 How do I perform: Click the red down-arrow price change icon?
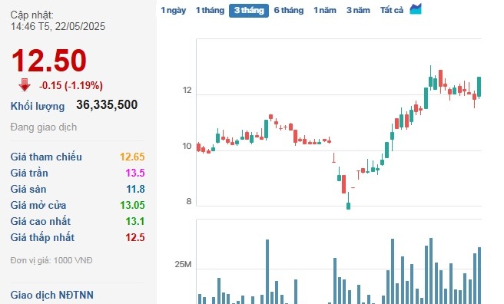coord(25,85)
